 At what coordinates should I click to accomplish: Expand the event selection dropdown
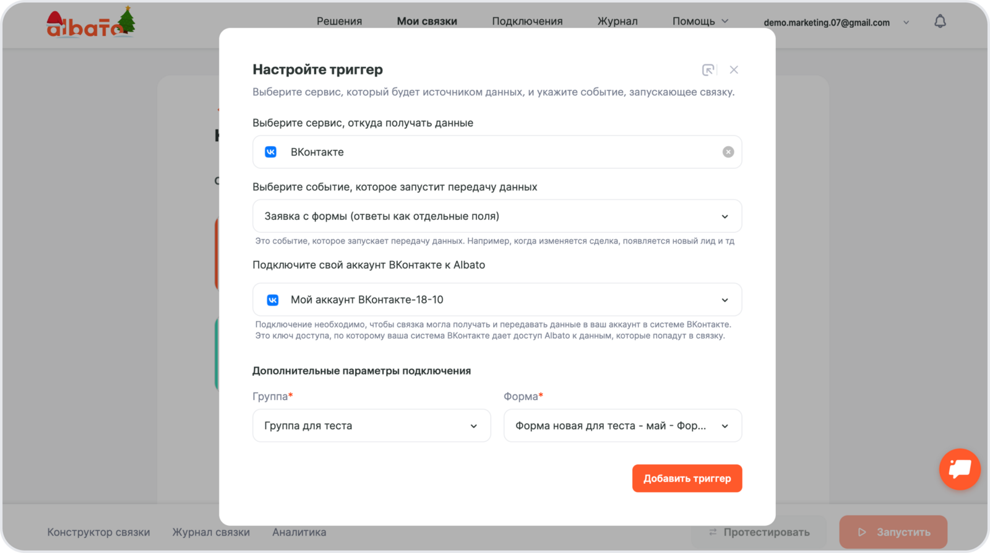(725, 217)
